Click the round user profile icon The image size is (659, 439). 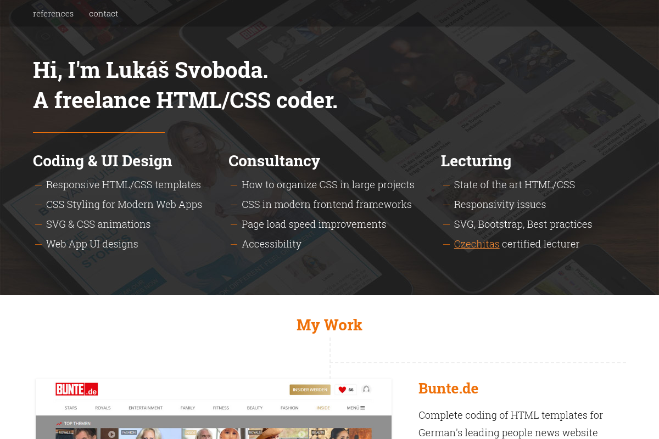pos(366,389)
